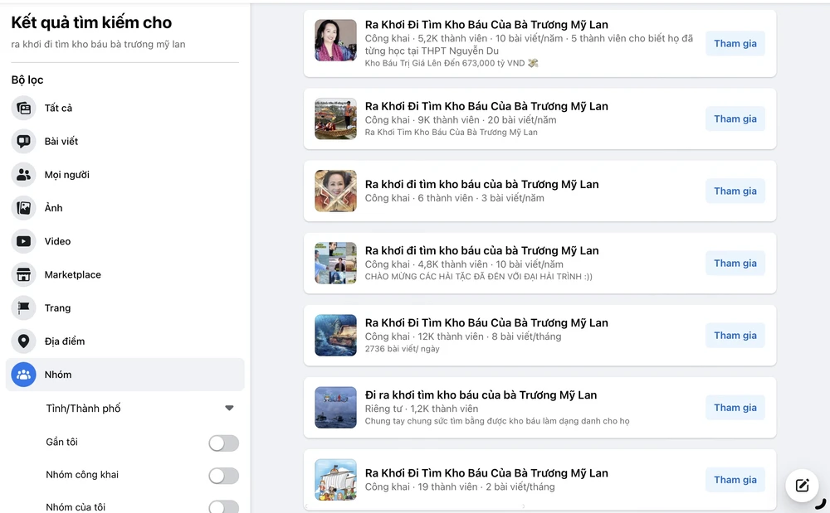Viewport: 830px width, 513px height.
Task: Open the group title with 6 thành viên
Action: [x=481, y=184]
